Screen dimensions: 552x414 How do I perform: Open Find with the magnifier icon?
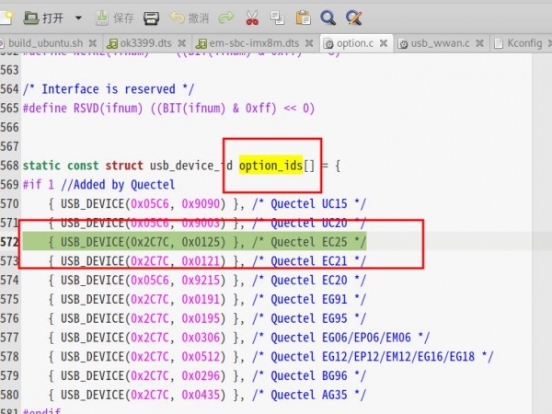(327, 17)
